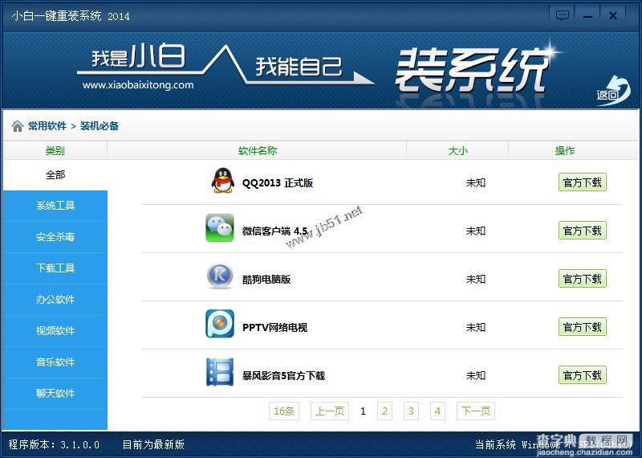Select the 系统工具 category
The image size is (642, 458).
[55, 206]
